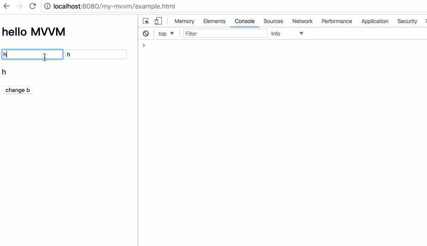Reload the page with refresh icon
Screen dimensions: 427x246
click(32, 6)
